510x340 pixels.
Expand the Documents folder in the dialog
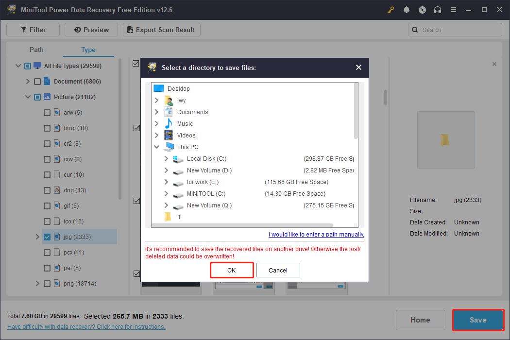tap(157, 112)
